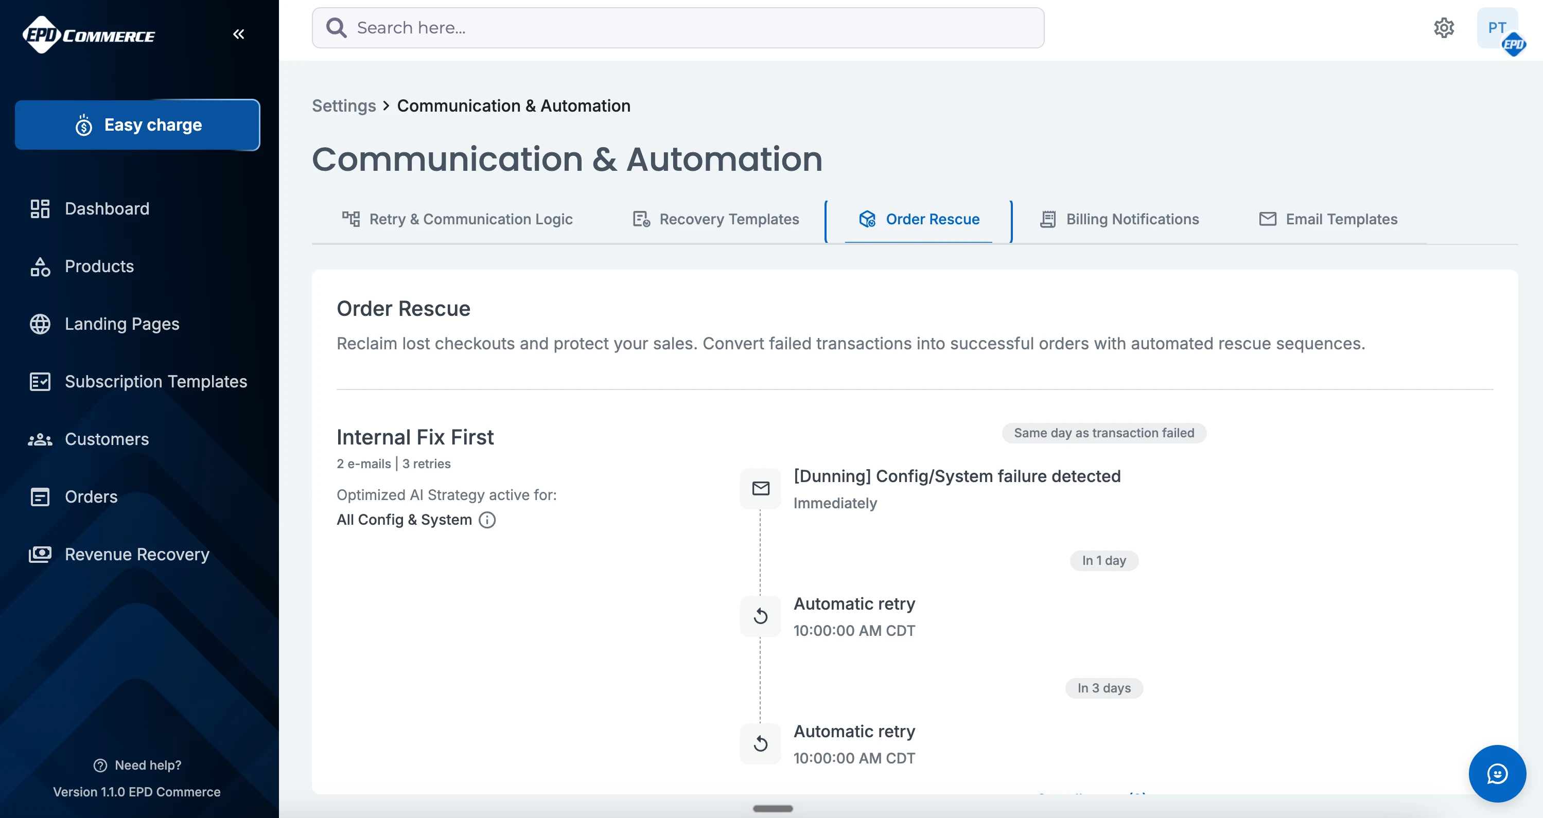Click the Orders list icon
Image resolution: width=1543 pixels, height=818 pixels.
click(40, 497)
